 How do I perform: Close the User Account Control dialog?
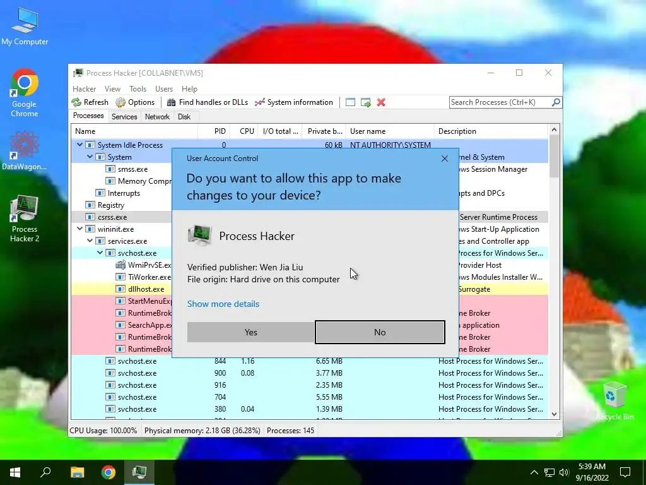pyautogui.click(x=445, y=159)
